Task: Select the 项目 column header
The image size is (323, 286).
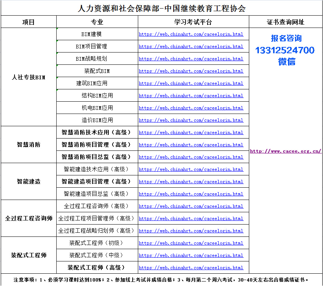Action: pyautogui.click(x=29, y=22)
